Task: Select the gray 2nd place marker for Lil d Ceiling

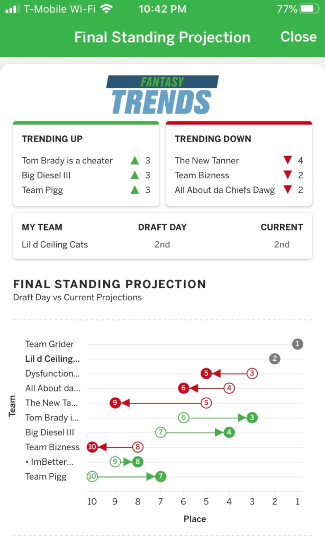Action: tap(274, 359)
